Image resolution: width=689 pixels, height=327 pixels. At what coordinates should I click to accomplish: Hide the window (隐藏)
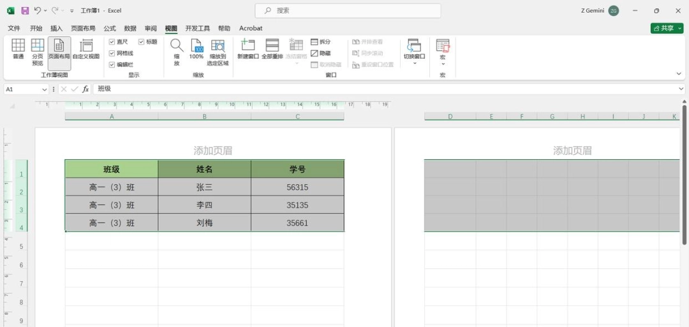(x=321, y=53)
